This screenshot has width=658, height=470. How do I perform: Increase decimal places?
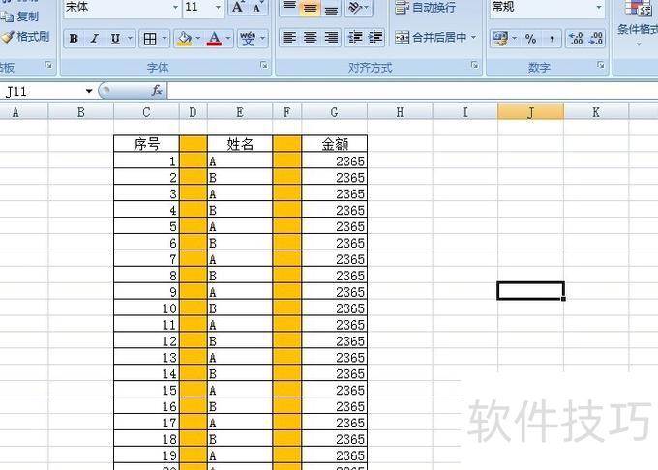(576, 39)
